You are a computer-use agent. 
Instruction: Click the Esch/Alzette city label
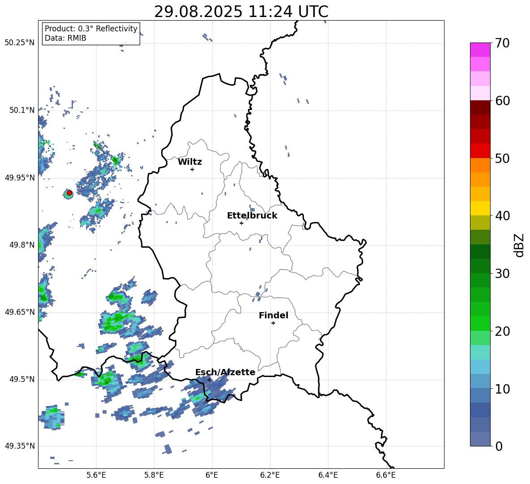pos(225,373)
